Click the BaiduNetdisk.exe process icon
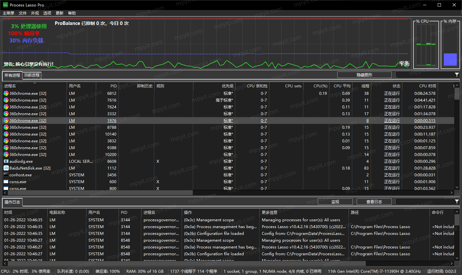 pos(6,168)
